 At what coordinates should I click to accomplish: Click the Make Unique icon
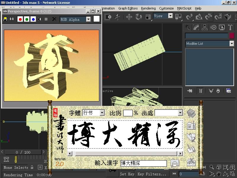point(211,91)
